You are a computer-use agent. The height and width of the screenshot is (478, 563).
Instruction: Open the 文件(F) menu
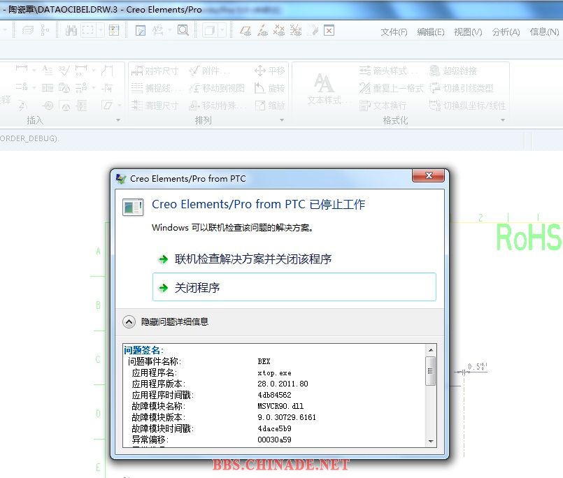pyautogui.click(x=394, y=32)
